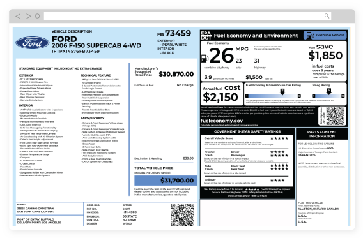Viewport: 363px width, 238px height.
Task: Click the EPA DOT logo
Action: (x=206, y=35)
